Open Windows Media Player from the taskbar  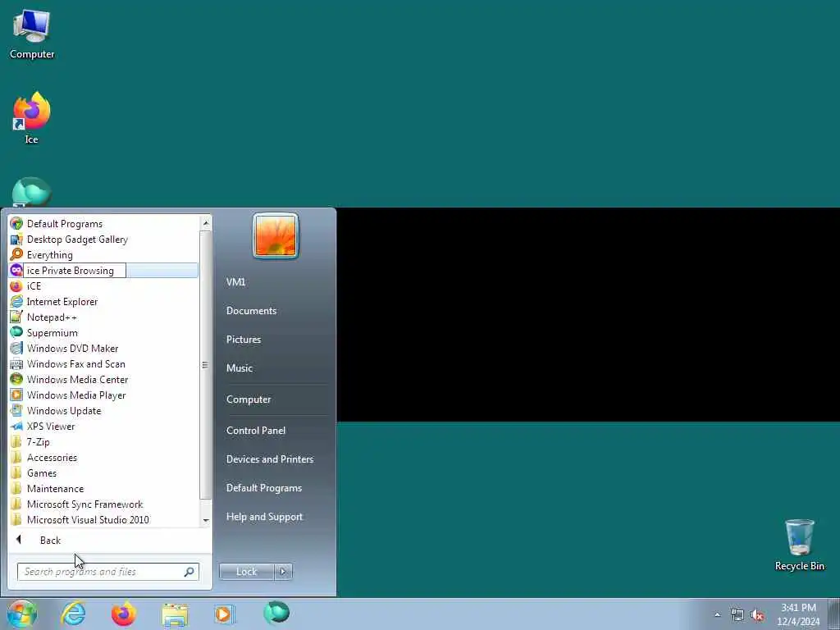225,614
